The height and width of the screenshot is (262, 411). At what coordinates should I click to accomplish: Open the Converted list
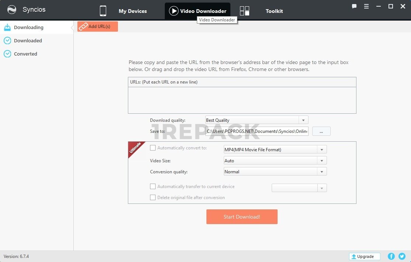(x=25, y=54)
